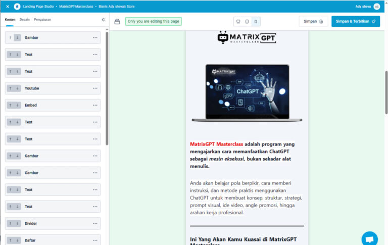Click the AS user avatar
The width and height of the screenshot is (388, 245).
point(376,7)
